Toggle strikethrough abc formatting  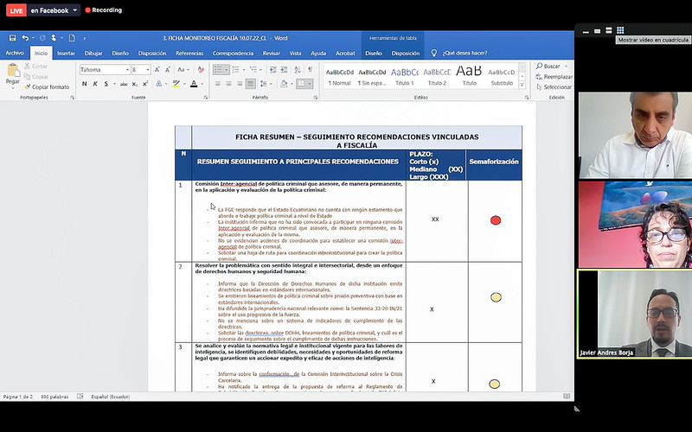(x=124, y=84)
